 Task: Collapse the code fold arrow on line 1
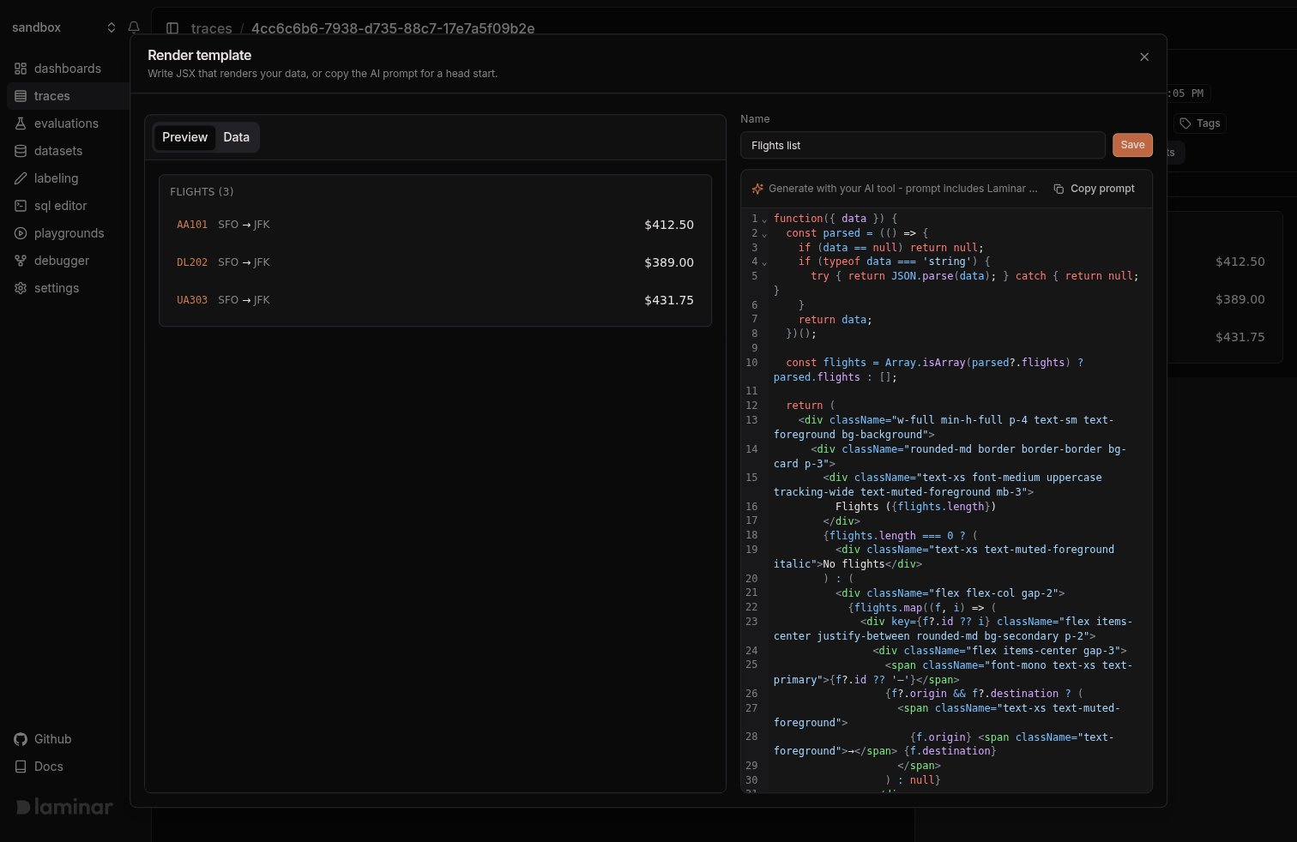coord(764,220)
